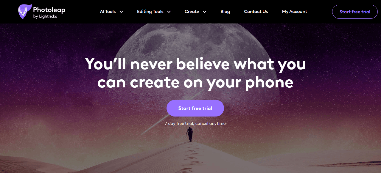
Task: Expand the chevron beside Editing Tools
Action: [x=169, y=12]
